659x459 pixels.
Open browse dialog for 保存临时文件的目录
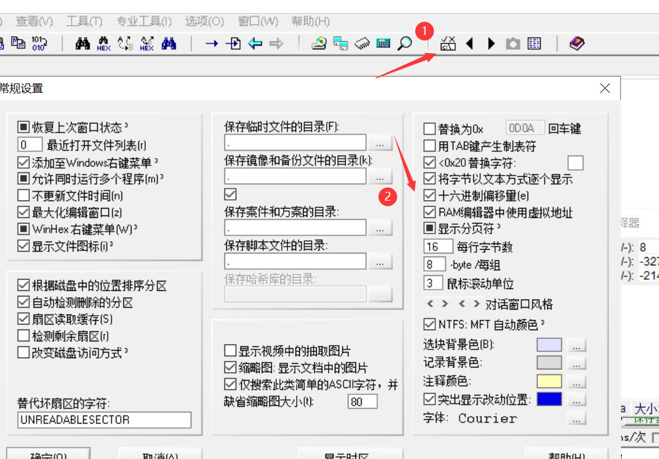(x=380, y=143)
